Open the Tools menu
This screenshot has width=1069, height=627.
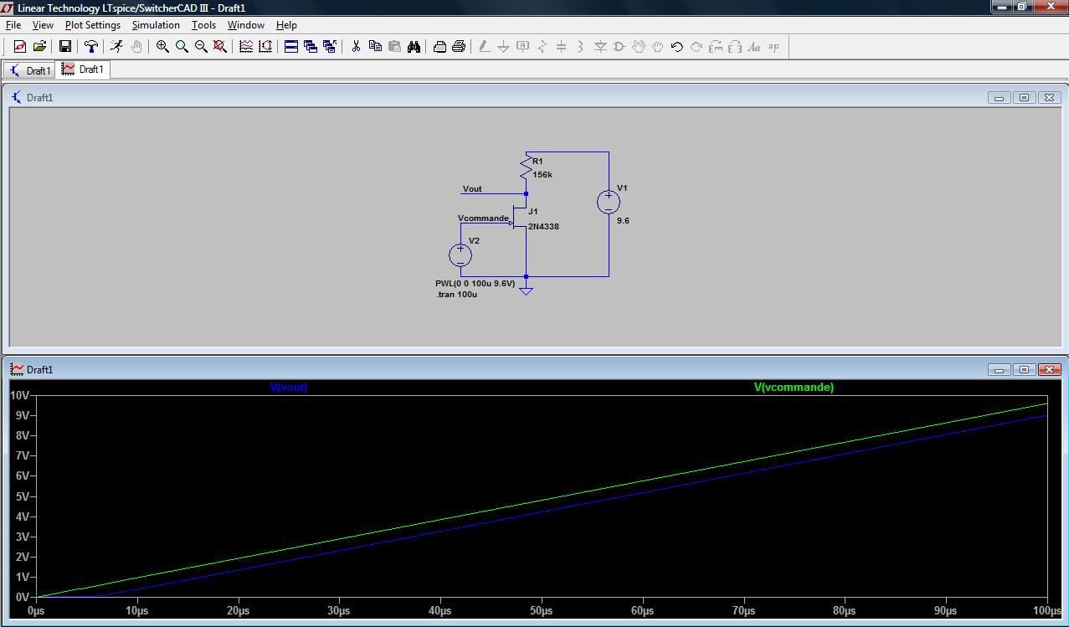(203, 25)
